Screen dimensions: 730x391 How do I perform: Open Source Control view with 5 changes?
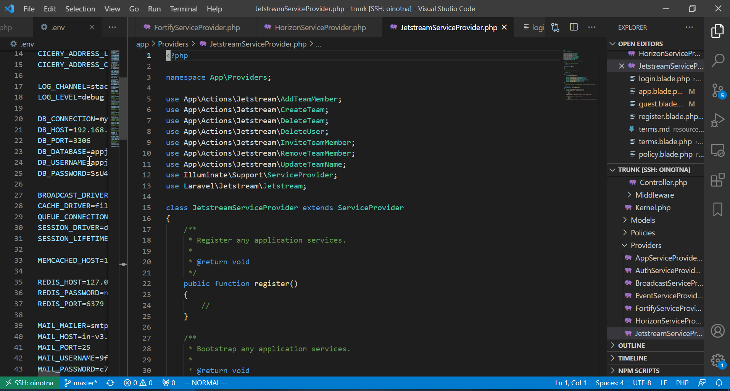coord(717,91)
